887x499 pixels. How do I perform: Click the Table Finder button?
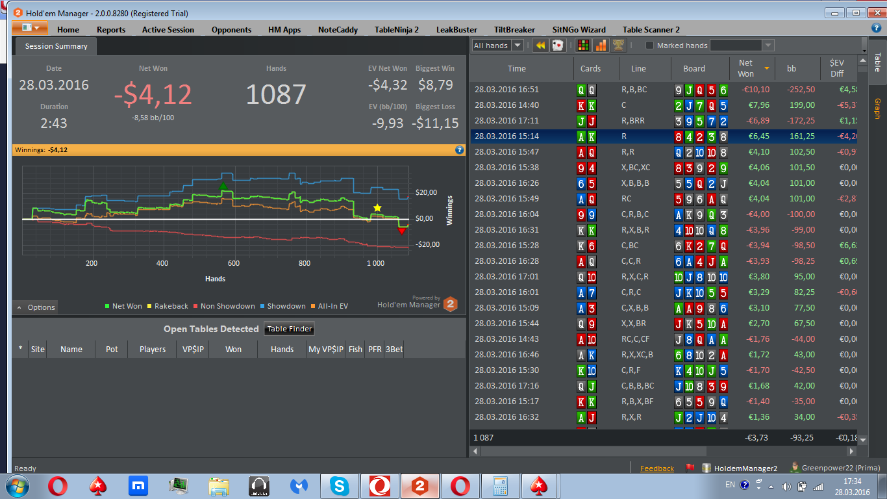pos(290,329)
